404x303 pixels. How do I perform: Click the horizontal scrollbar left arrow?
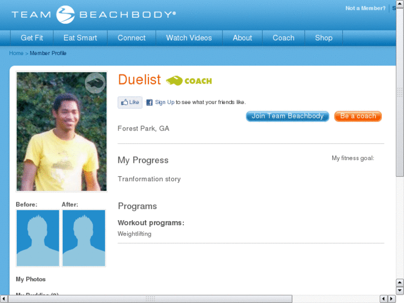click(3, 299)
